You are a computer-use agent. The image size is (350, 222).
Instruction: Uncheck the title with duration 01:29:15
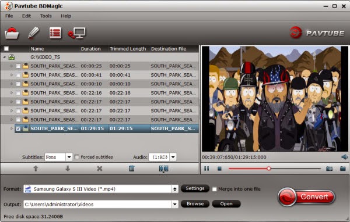[x=18, y=128]
